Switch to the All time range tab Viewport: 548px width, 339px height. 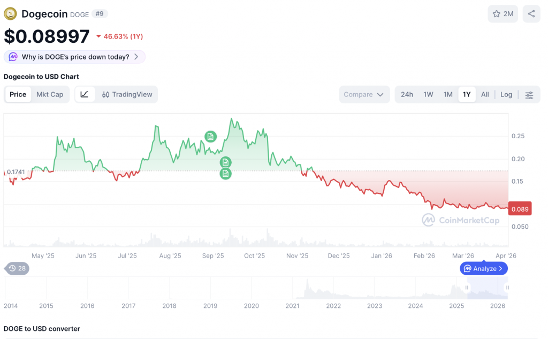485,94
